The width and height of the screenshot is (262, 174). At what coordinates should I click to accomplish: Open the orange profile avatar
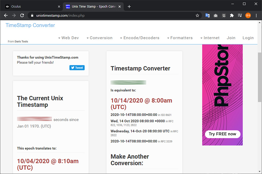click(x=248, y=15)
